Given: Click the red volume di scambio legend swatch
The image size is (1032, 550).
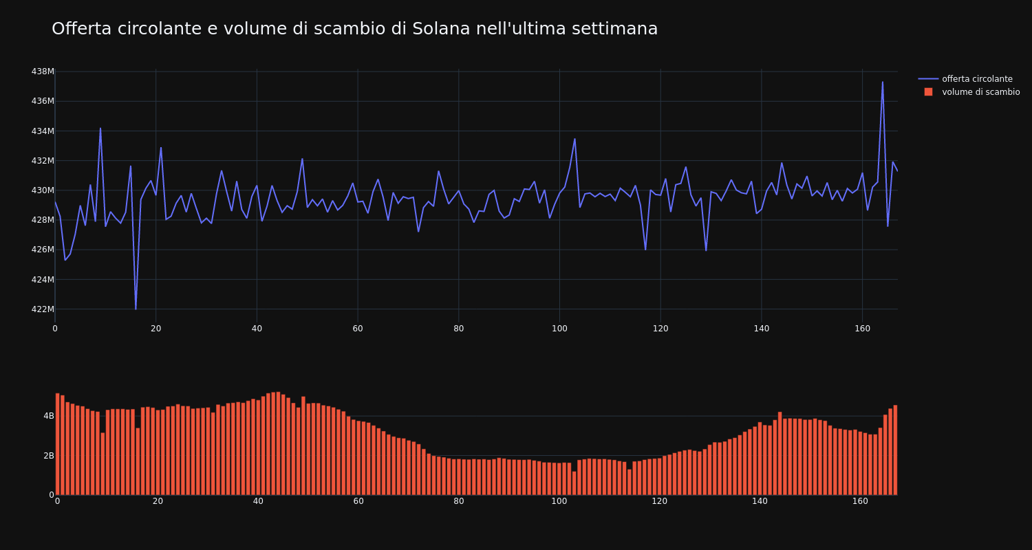Looking at the screenshot, I should point(928,92).
